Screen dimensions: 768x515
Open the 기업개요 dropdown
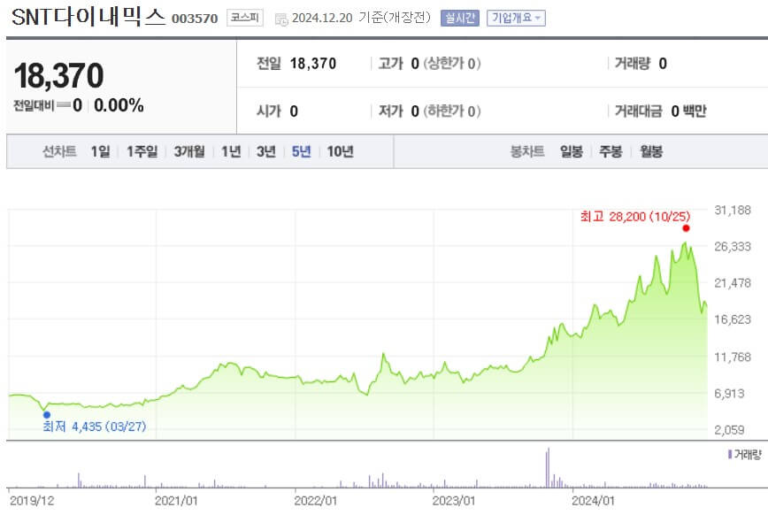(x=517, y=16)
